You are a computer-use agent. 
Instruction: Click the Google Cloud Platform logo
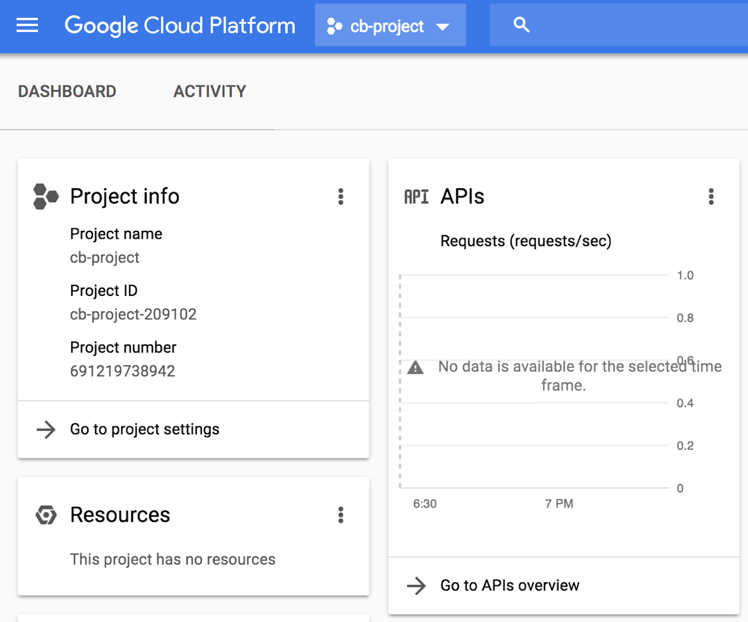180,25
